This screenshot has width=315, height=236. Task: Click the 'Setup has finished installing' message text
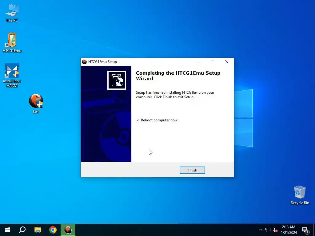tap(175, 95)
